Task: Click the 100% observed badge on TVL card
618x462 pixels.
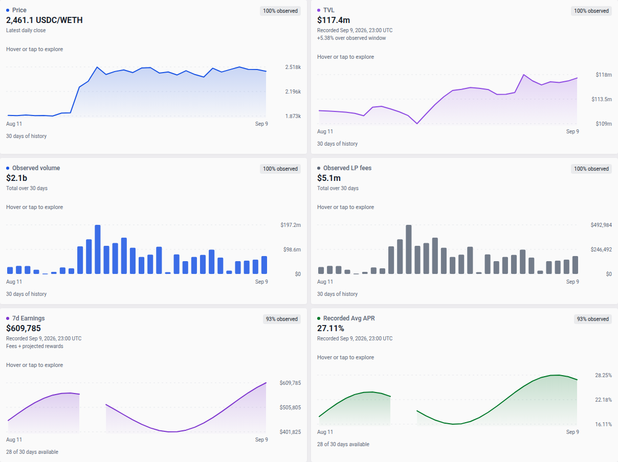Action: [x=591, y=11]
